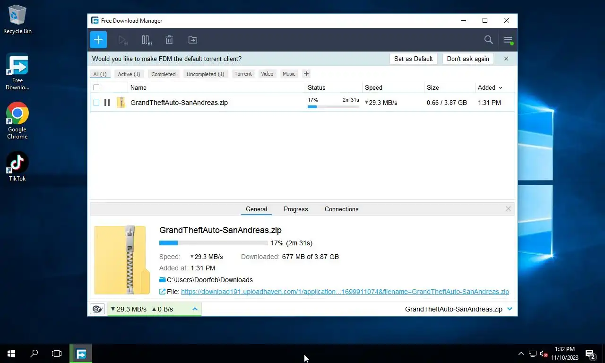The height and width of the screenshot is (363, 605).
Task: Sort by Status column header
Action: pos(334,87)
